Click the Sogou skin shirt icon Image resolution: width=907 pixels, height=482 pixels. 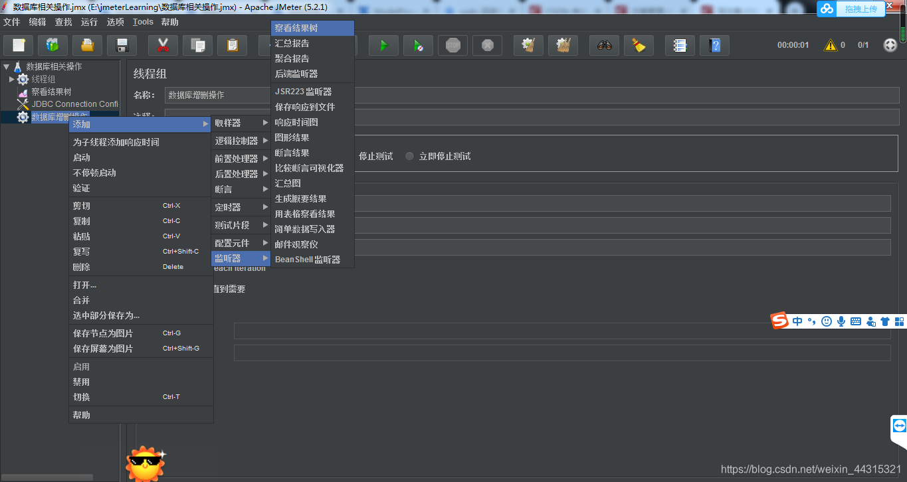click(x=885, y=321)
